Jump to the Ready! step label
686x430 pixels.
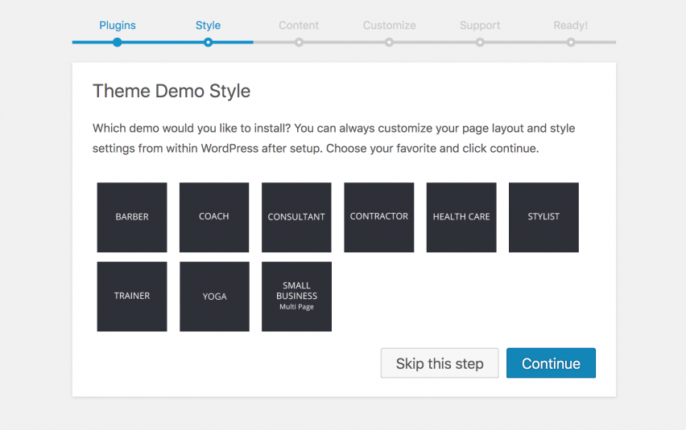tap(570, 25)
